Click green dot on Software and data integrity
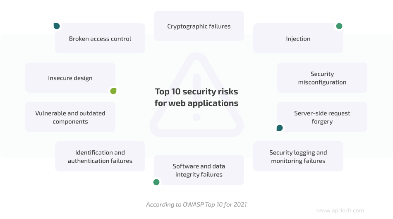The image size is (393, 219). 156,182
